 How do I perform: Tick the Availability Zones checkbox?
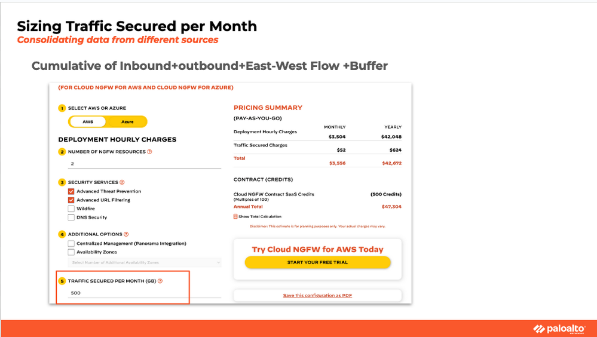(71, 252)
